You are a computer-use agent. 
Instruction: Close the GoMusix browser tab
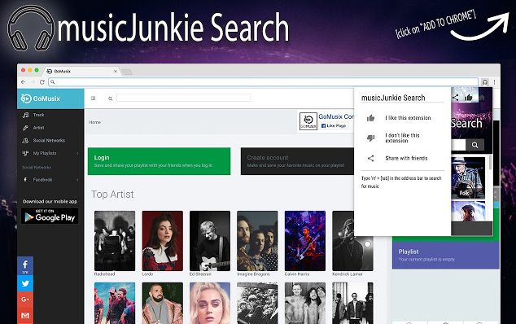[116, 71]
